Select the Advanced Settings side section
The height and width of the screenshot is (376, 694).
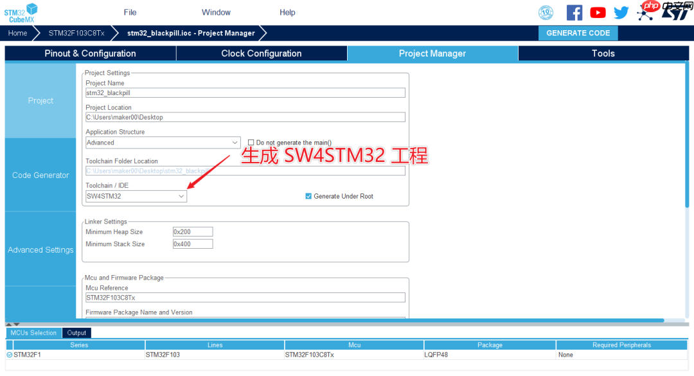click(x=40, y=249)
